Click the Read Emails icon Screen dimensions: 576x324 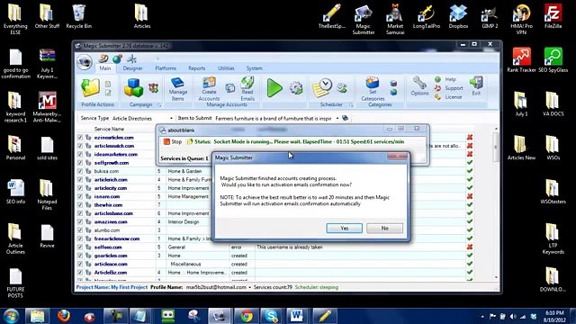[247, 89]
